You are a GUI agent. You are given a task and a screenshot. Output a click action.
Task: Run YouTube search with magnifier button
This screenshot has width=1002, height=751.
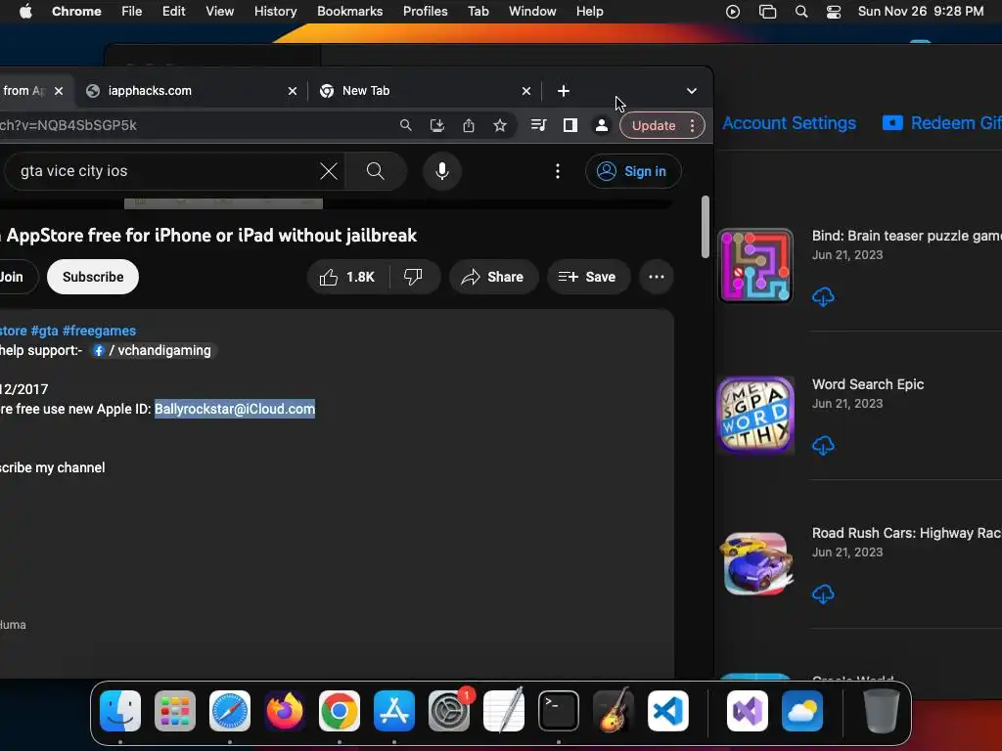(x=376, y=171)
